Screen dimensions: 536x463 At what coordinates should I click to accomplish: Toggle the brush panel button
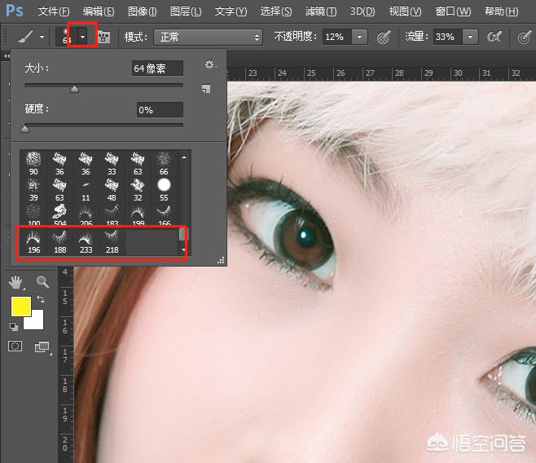tap(103, 37)
